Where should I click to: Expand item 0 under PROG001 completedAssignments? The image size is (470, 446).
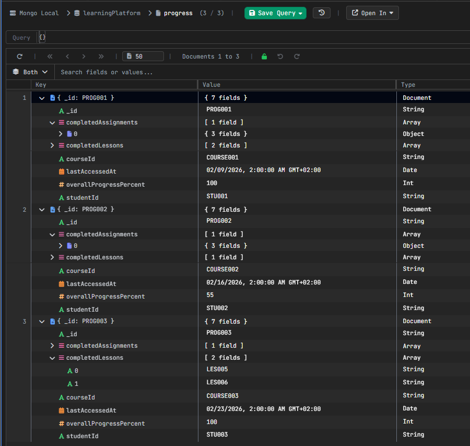coord(60,134)
